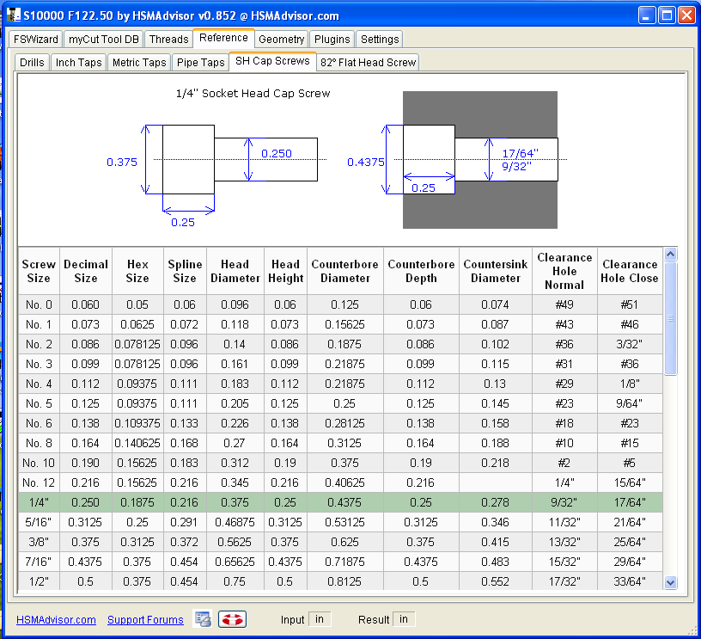701x639 pixels.
Task: Select the highlighted 1/4" screw size row
Action: 340,502
